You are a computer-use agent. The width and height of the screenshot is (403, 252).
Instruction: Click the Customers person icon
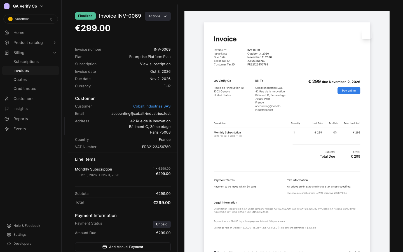[x=7, y=99]
